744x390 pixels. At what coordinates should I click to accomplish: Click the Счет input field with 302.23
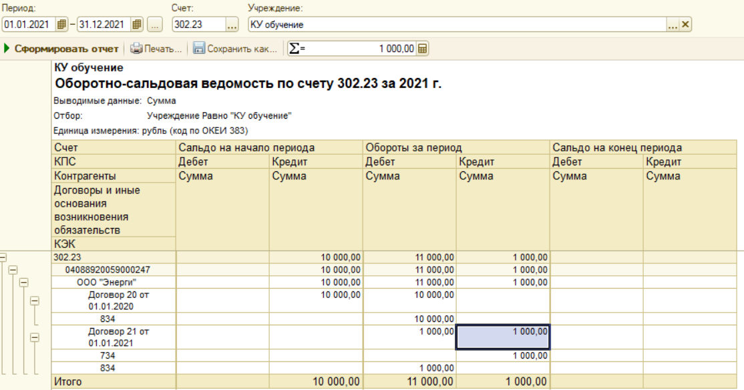click(198, 25)
